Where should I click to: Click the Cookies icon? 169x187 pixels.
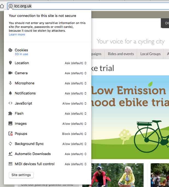(x=10, y=50)
